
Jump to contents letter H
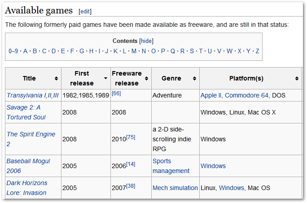pyautogui.click(x=91, y=51)
